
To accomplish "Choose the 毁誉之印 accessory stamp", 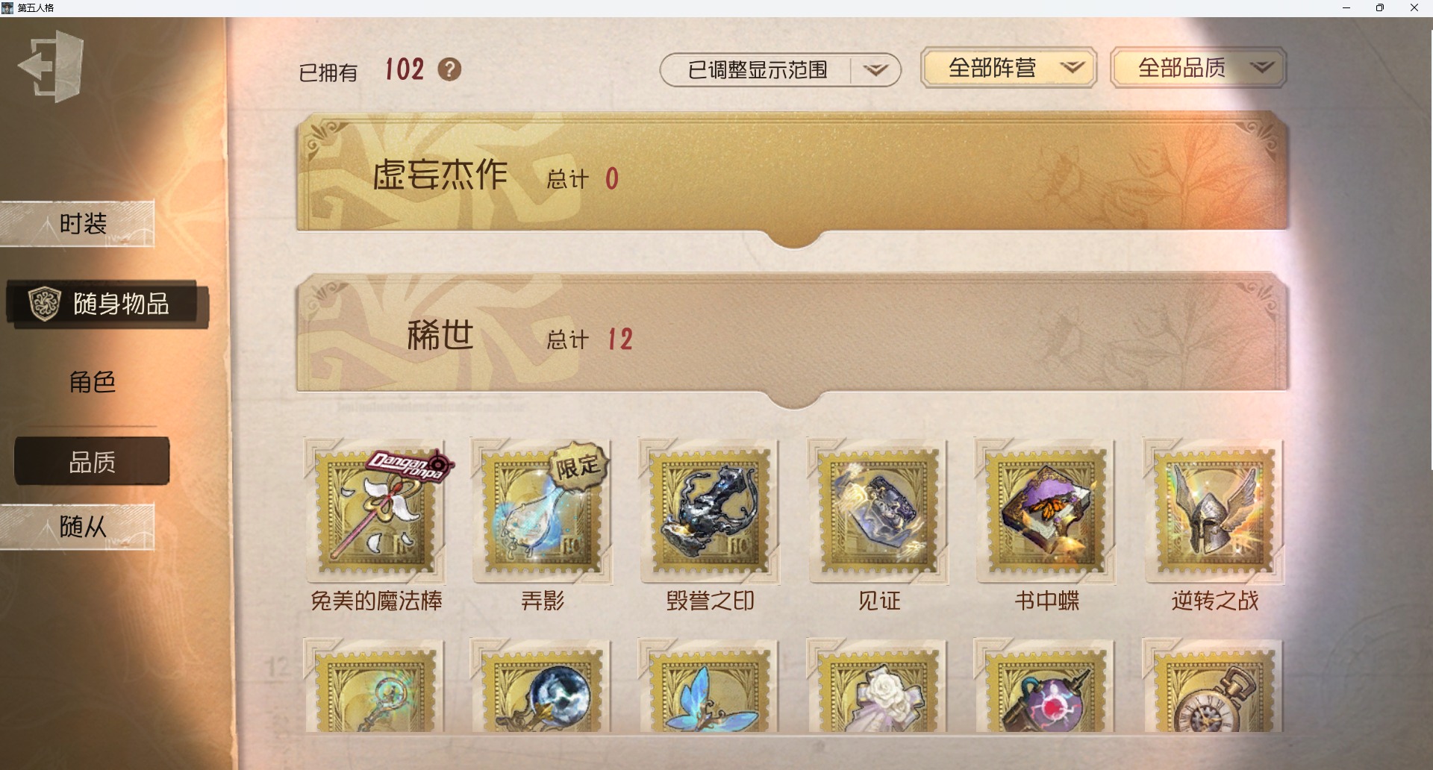I will pos(711,511).
